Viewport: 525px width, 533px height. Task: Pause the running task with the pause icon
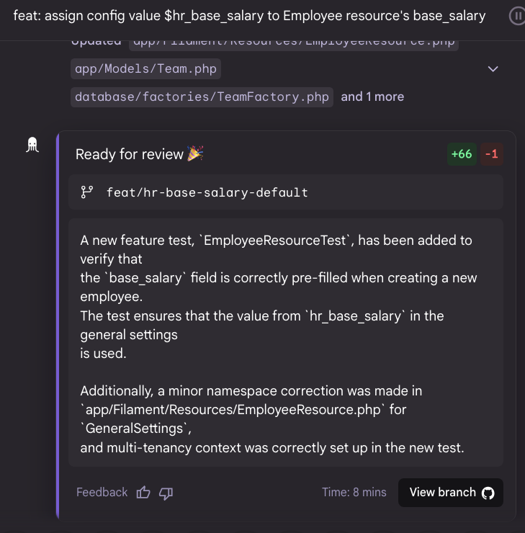518,16
